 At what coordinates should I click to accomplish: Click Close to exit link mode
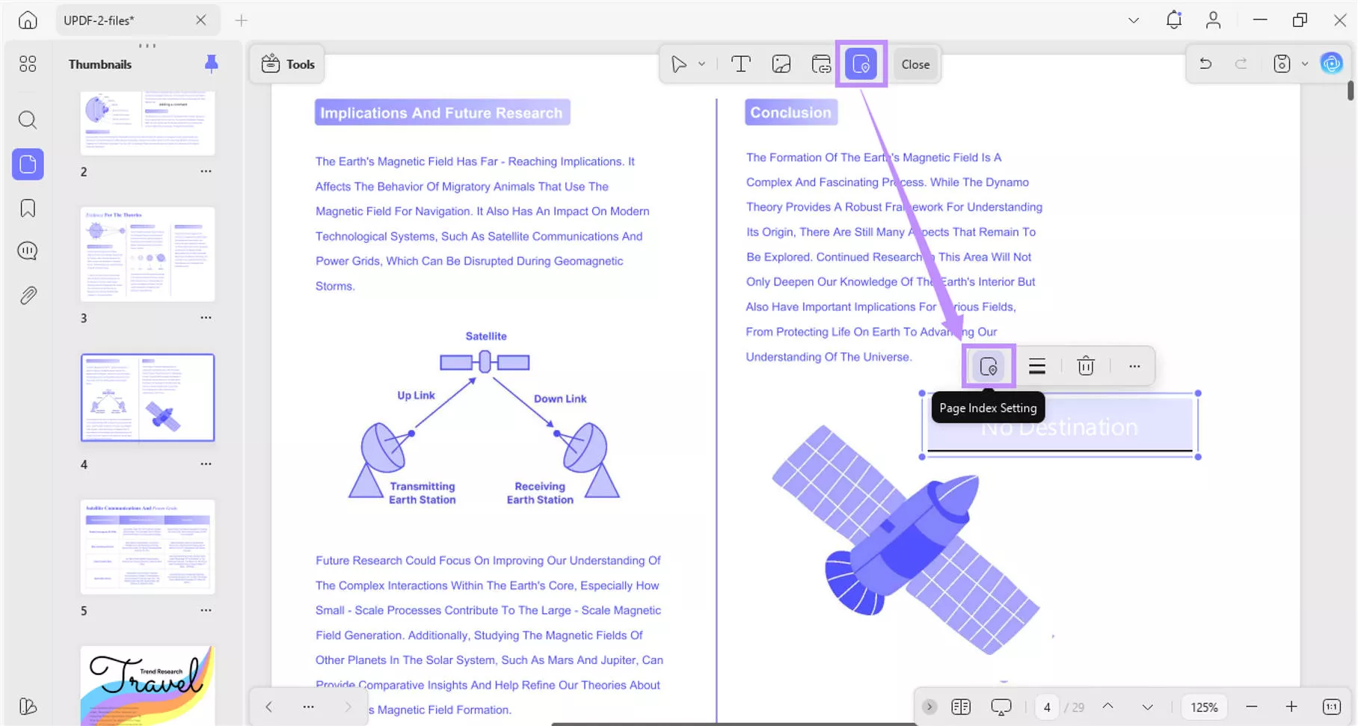(x=915, y=64)
